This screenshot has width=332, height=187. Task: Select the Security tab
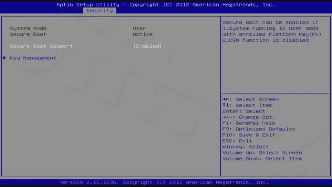[100, 11]
